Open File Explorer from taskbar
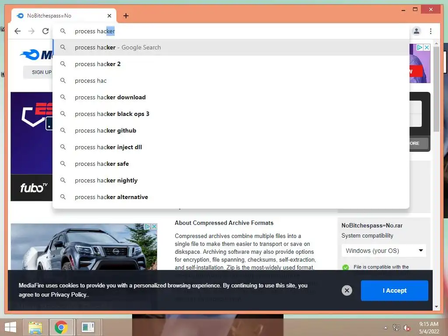The image size is (448, 336). click(x=35, y=327)
